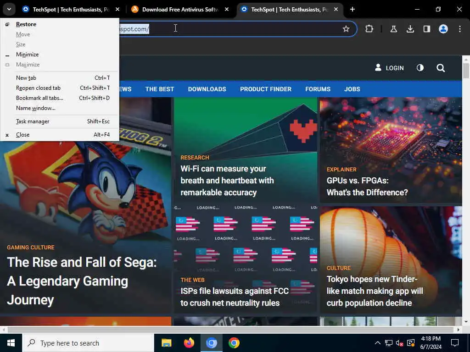Open the network tray icon

coord(389,343)
